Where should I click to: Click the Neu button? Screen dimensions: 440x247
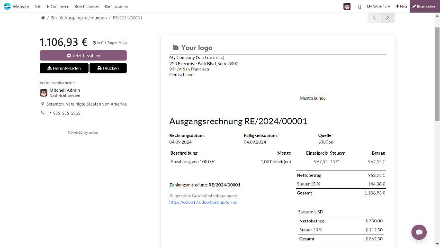point(401,7)
